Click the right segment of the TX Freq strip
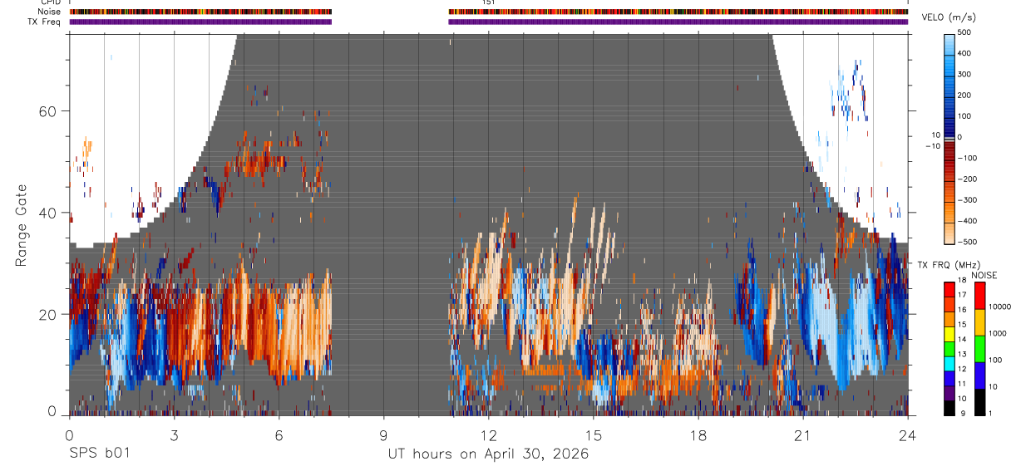 678,22
